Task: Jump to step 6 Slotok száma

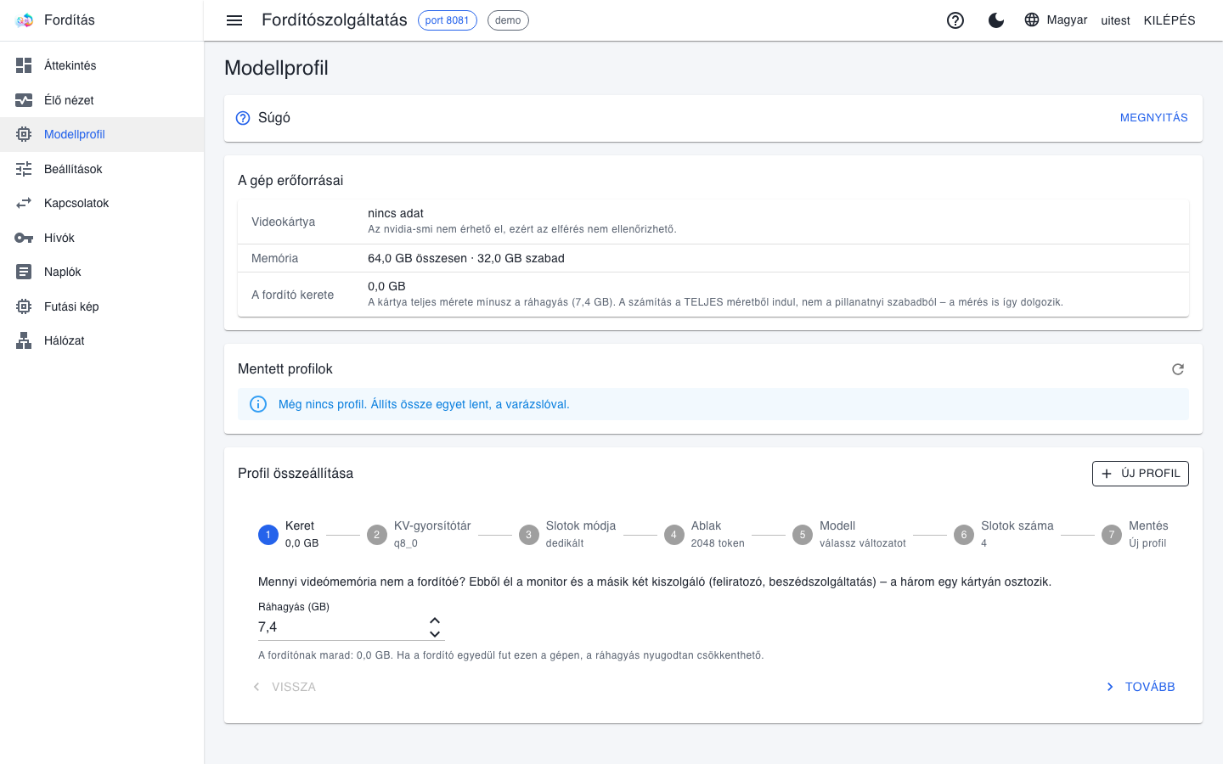Action: (x=1004, y=535)
